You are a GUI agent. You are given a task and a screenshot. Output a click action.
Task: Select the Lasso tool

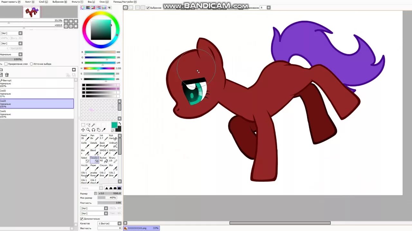(x=88, y=125)
